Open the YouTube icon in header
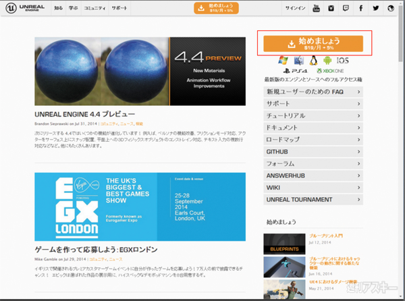Image resolution: width=405 pixels, height=301 pixels. 316,8
